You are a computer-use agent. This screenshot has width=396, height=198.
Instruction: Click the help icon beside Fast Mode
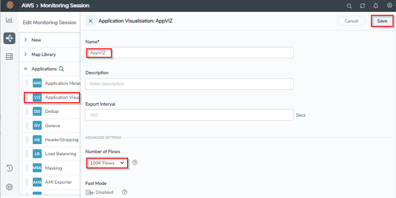tap(125, 192)
